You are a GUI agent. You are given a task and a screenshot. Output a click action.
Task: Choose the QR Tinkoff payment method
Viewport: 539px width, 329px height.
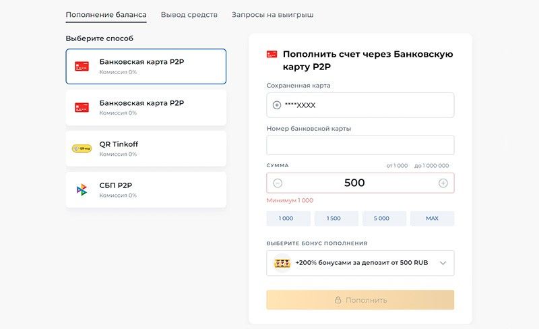[146, 148]
